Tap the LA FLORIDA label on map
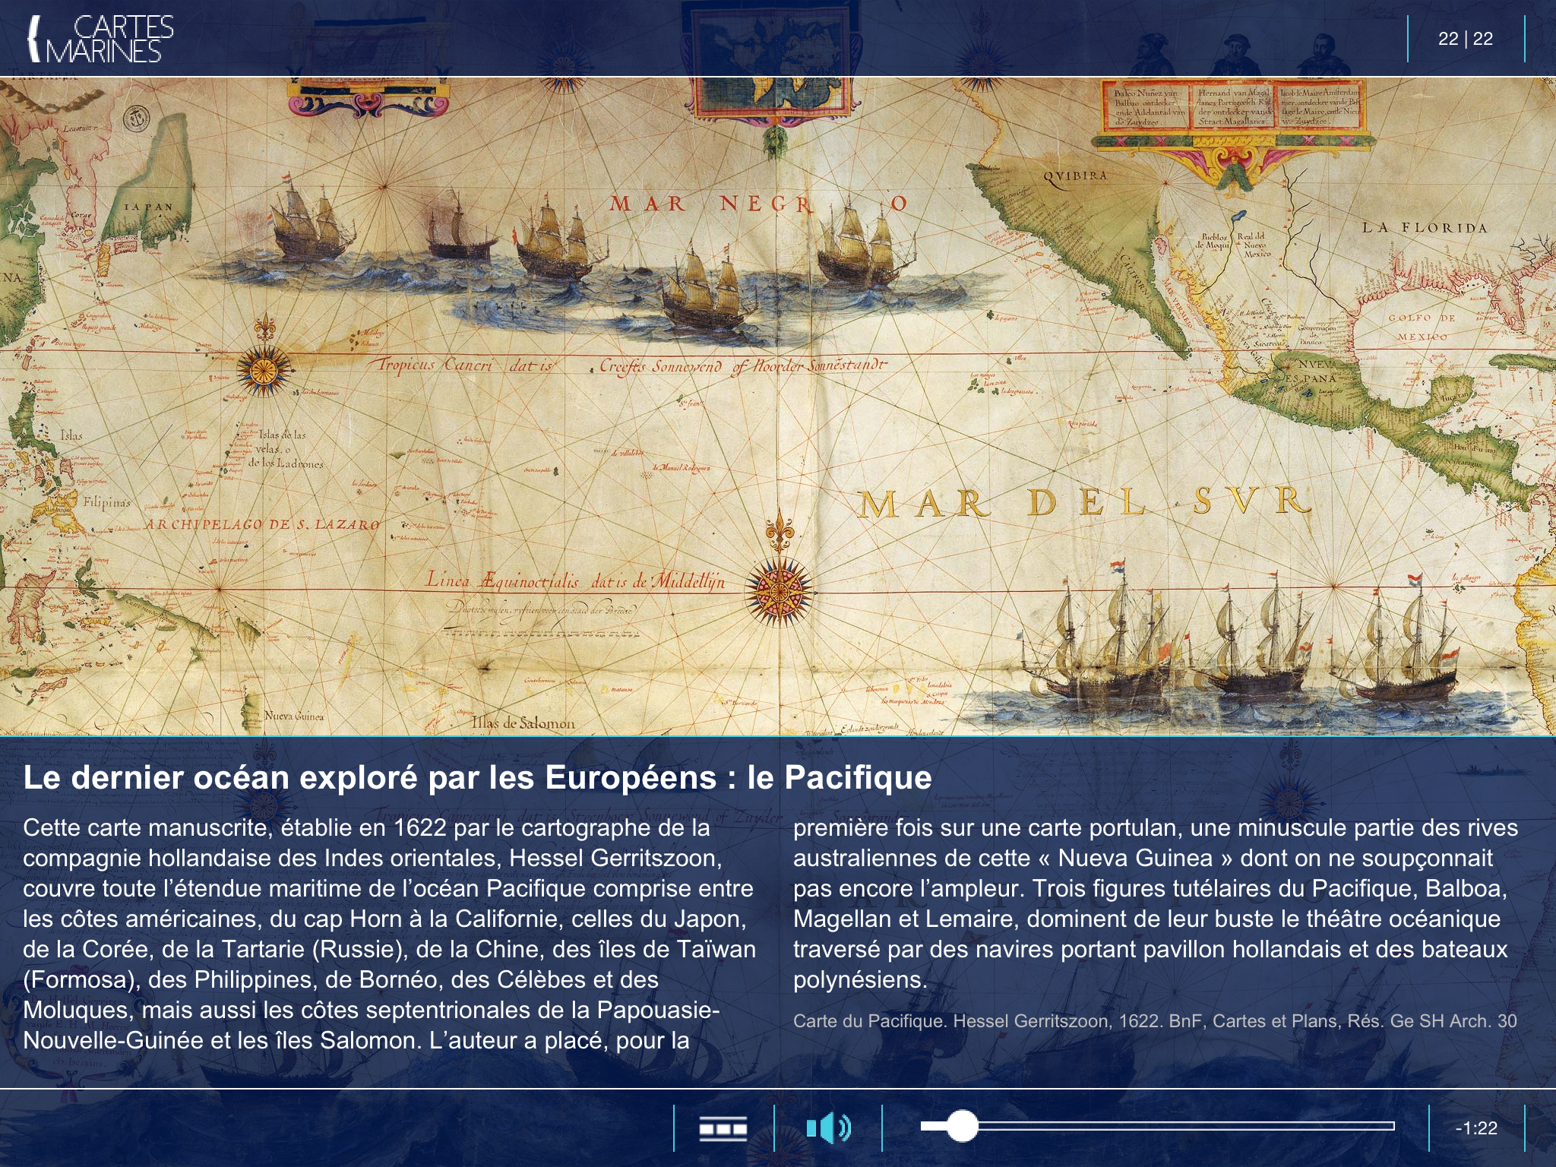1556x1167 pixels. (1424, 228)
